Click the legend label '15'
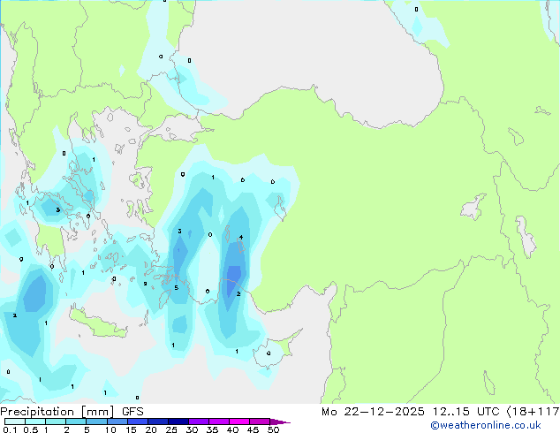 click(x=131, y=429)
